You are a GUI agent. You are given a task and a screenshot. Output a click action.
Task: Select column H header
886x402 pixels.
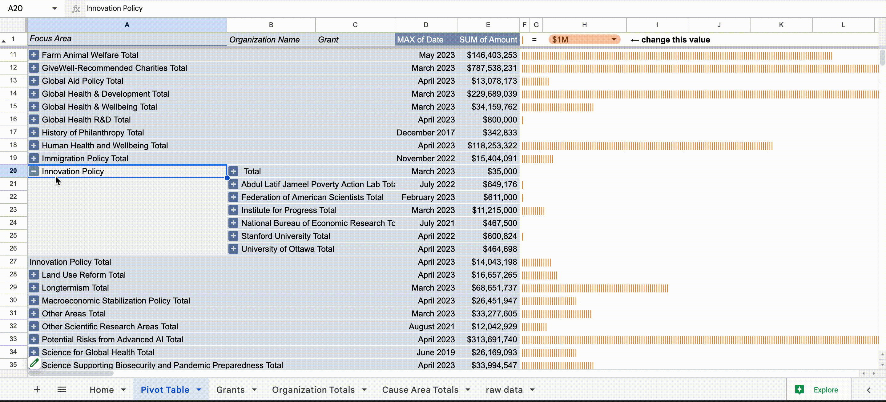584,25
